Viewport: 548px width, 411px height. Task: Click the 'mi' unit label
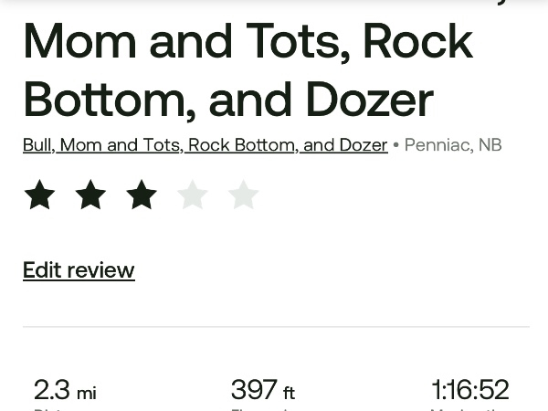pyautogui.click(x=87, y=394)
